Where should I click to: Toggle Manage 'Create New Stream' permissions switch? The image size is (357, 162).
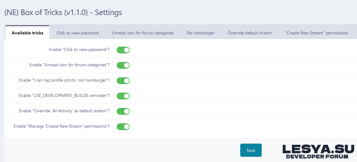tap(123, 127)
